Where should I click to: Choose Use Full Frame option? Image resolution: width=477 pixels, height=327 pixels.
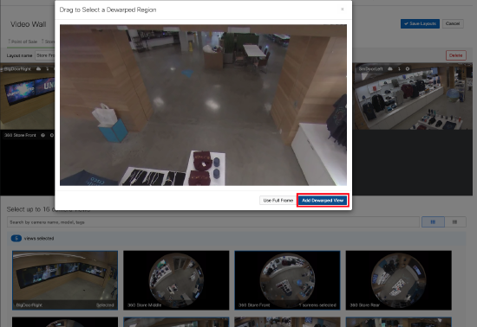point(278,201)
